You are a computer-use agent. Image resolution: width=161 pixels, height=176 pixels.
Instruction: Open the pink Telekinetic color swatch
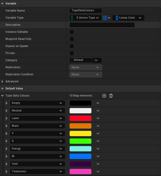point(80,172)
